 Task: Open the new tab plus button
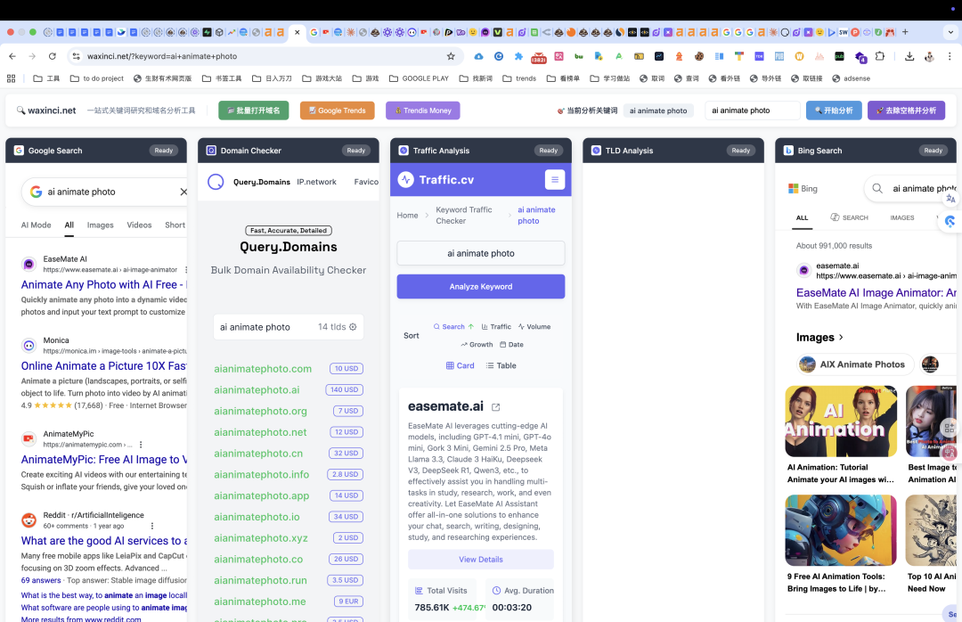(x=905, y=32)
